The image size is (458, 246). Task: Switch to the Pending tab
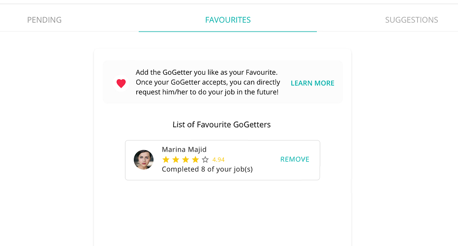[44, 20]
